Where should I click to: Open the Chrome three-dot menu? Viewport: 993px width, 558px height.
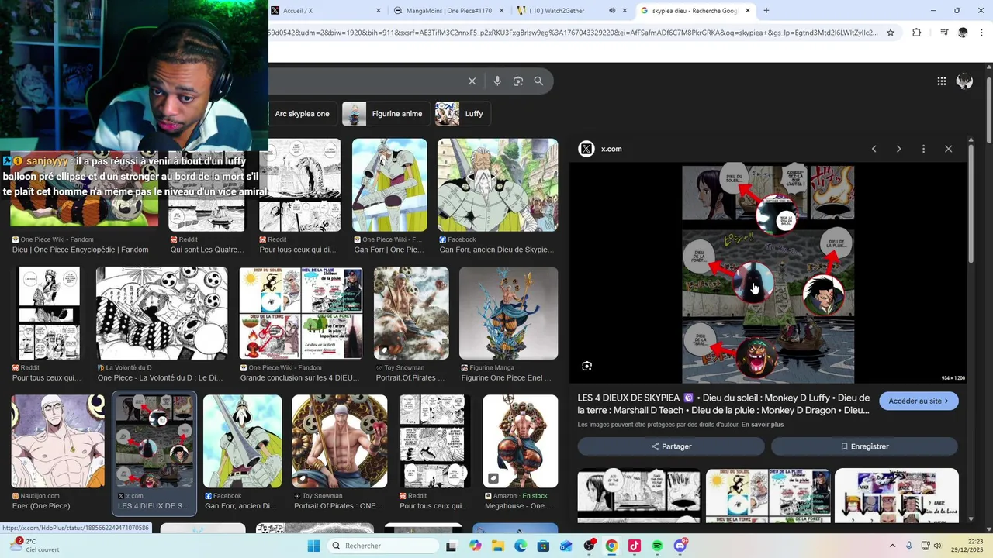pos(981,33)
